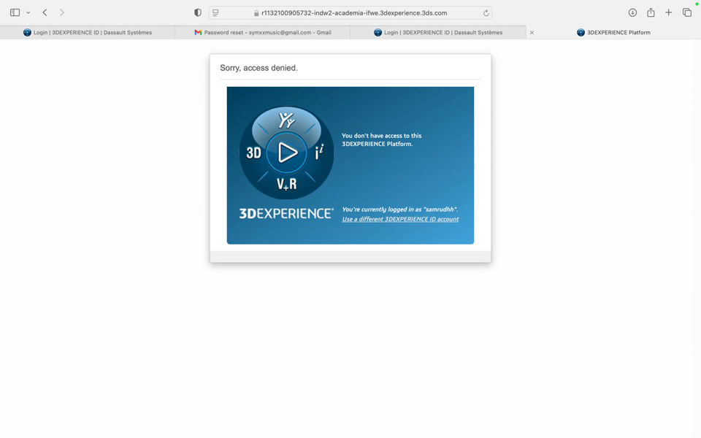Toggle the Safari sidebar
The height and width of the screenshot is (438, 701).
(x=15, y=12)
